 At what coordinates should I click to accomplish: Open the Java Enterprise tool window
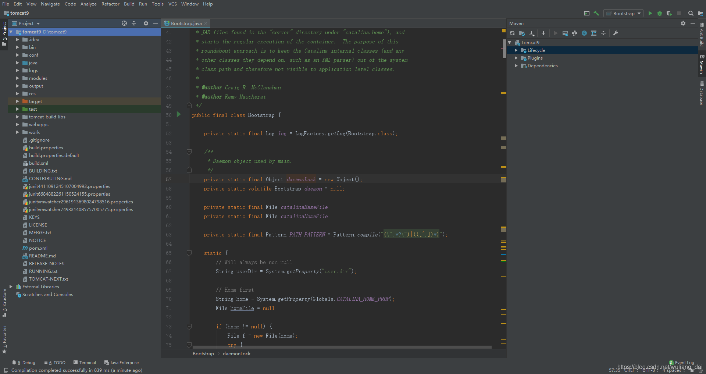pyautogui.click(x=121, y=362)
